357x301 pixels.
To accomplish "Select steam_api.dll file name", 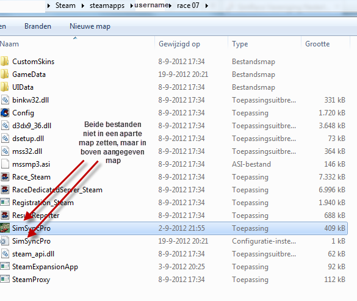I will 33,254.
